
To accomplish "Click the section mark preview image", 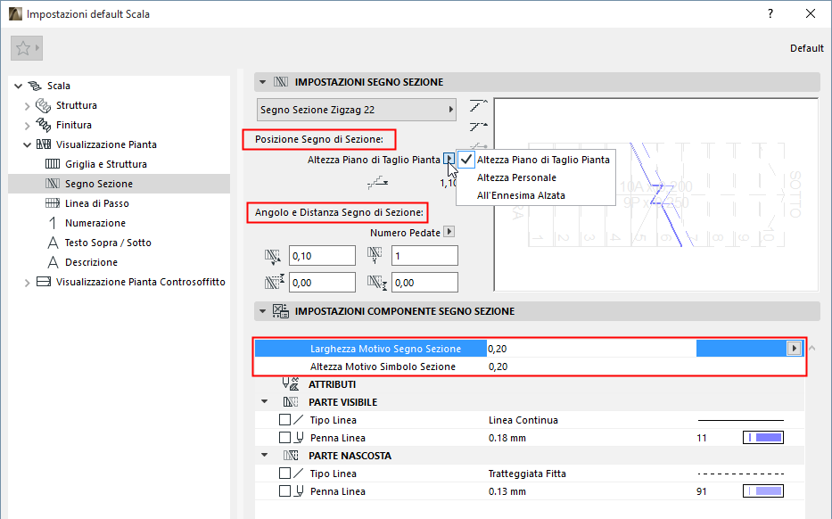I will click(x=655, y=194).
